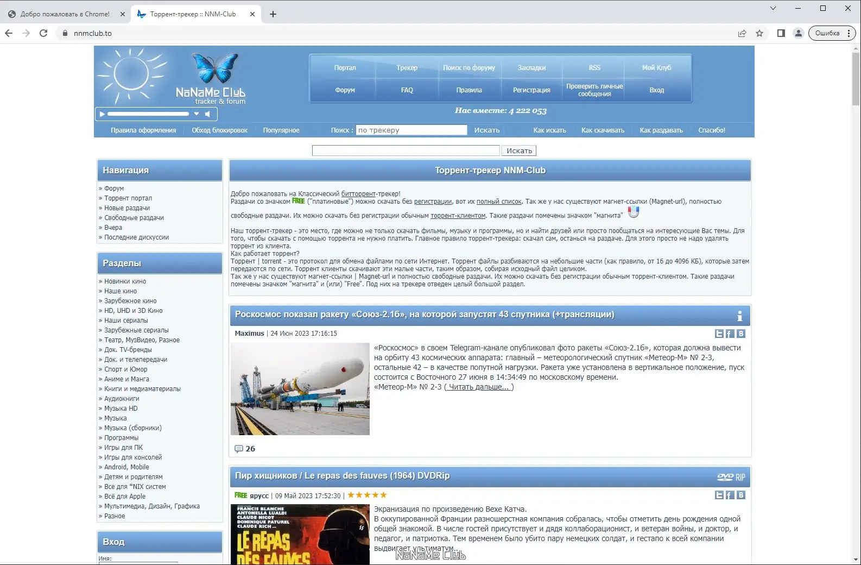This screenshot has width=861, height=565.
Task: Open Новые раздачи in Навигация
Action: 127,208
